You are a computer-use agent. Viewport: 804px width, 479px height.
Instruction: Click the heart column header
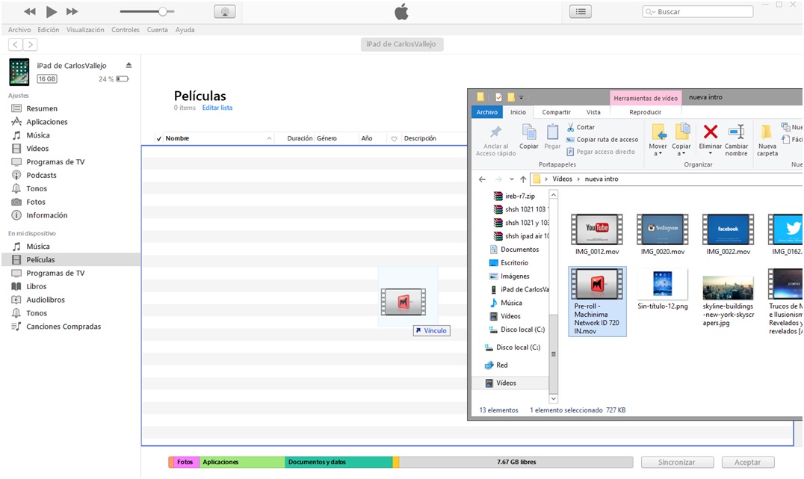394,139
